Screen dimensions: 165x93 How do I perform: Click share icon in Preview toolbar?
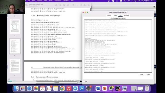coord(68,5)
